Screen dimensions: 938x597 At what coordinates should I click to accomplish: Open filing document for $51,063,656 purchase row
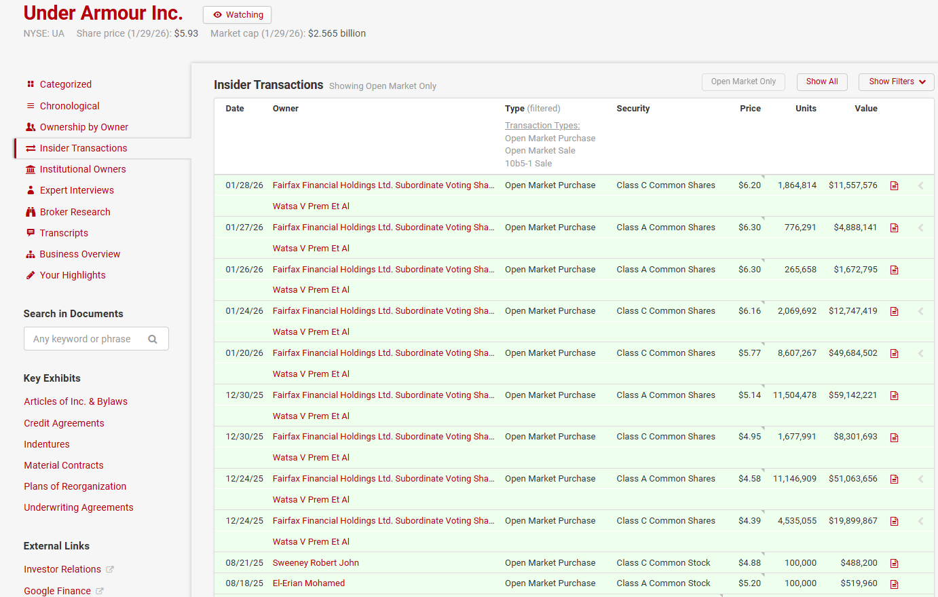pos(894,479)
